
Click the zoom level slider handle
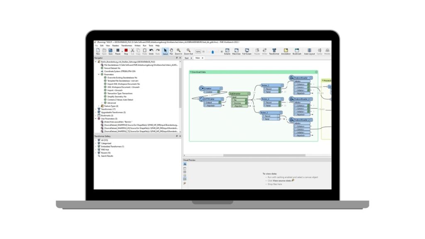(x=212, y=52)
